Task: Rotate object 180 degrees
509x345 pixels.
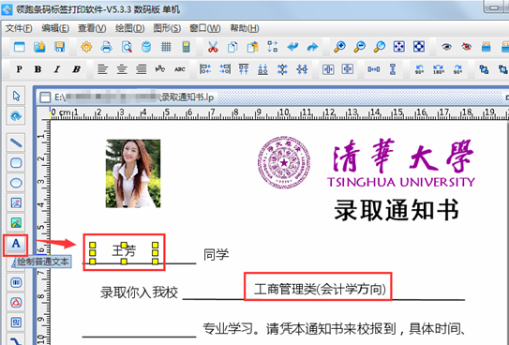Action: click(x=439, y=69)
